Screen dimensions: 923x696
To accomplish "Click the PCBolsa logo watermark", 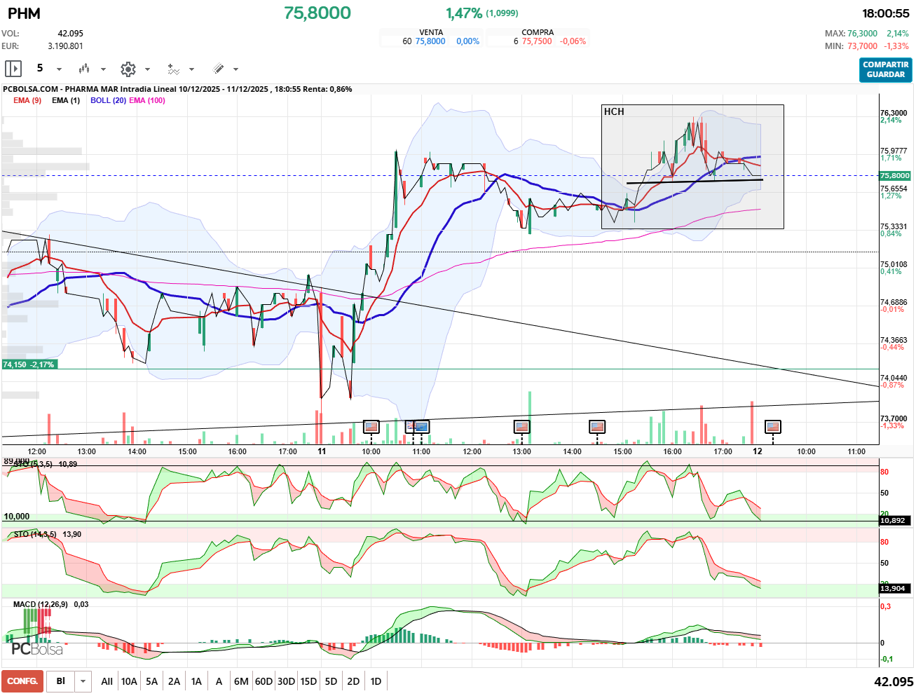I will click(36, 649).
